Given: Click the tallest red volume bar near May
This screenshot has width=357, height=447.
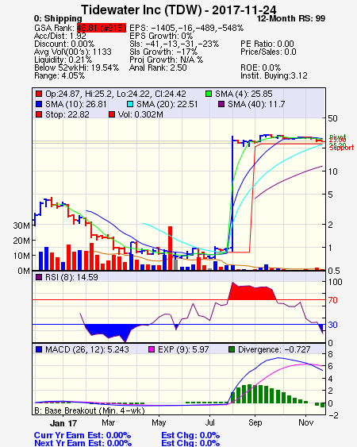Looking at the screenshot, I should tap(170, 248).
